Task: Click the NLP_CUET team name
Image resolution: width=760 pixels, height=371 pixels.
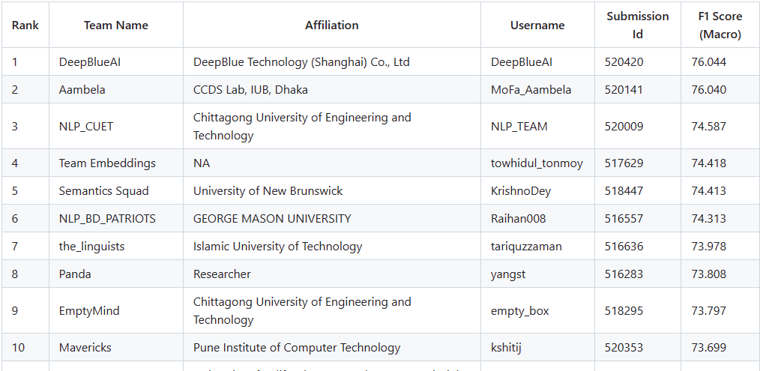Action: coord(86,127)
